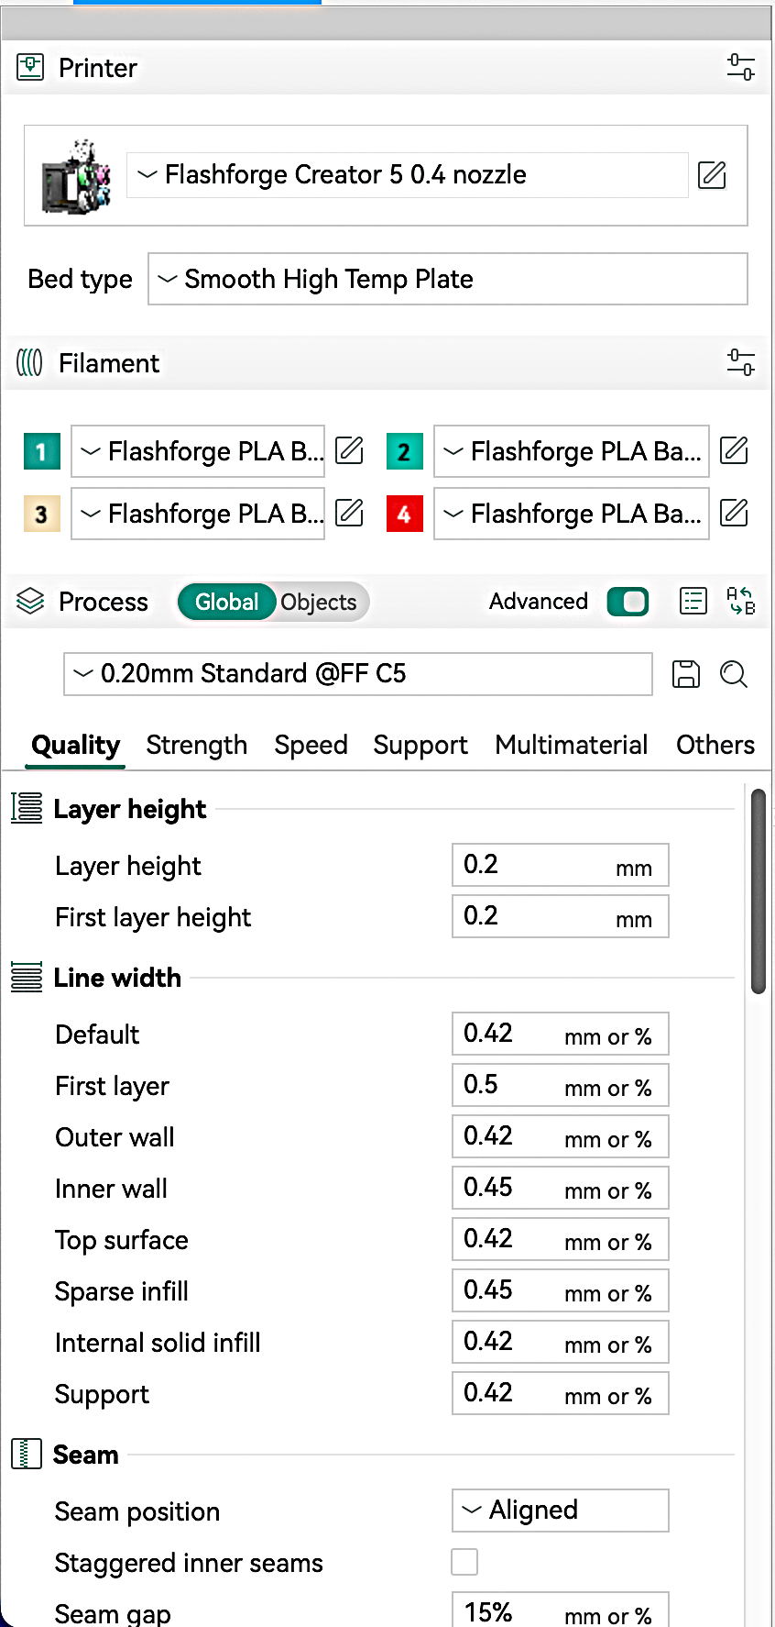Open the printer preset dropdown
Image resolution: width=775 pixels, height=1627 pixels.
pyautogui.click(x=407, y=175)
